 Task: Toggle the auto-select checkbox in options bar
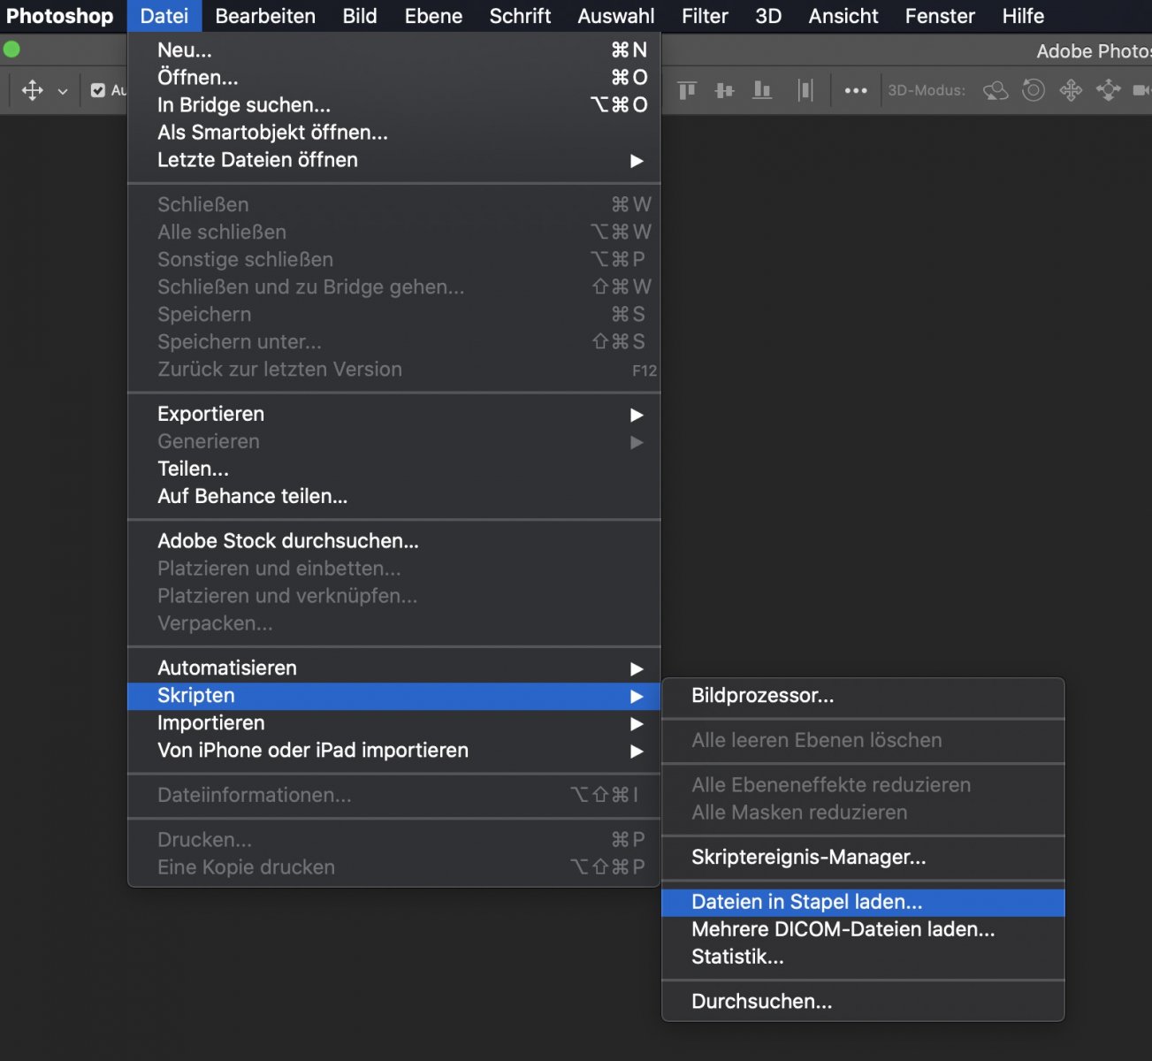coord(98,90)
